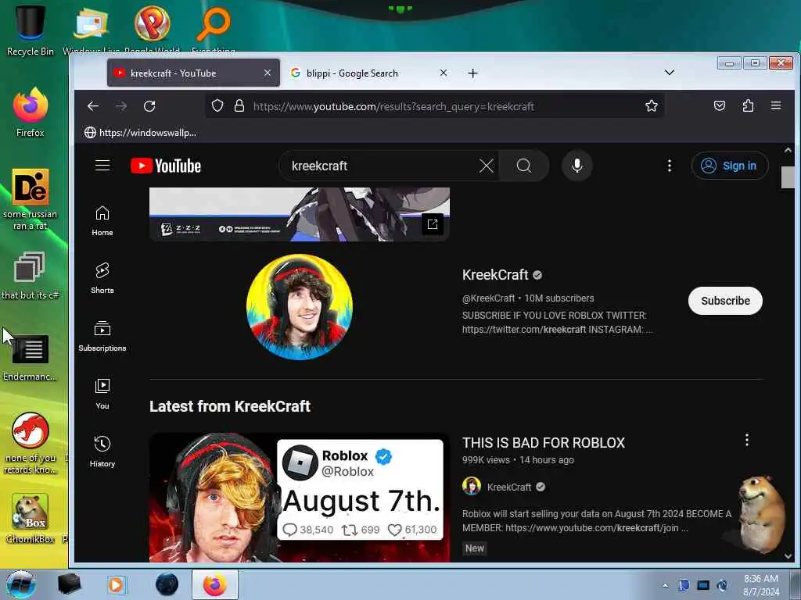801x600 pixels.
Task: Open the KreekCraft channel name link
Action: coord(495,275)
